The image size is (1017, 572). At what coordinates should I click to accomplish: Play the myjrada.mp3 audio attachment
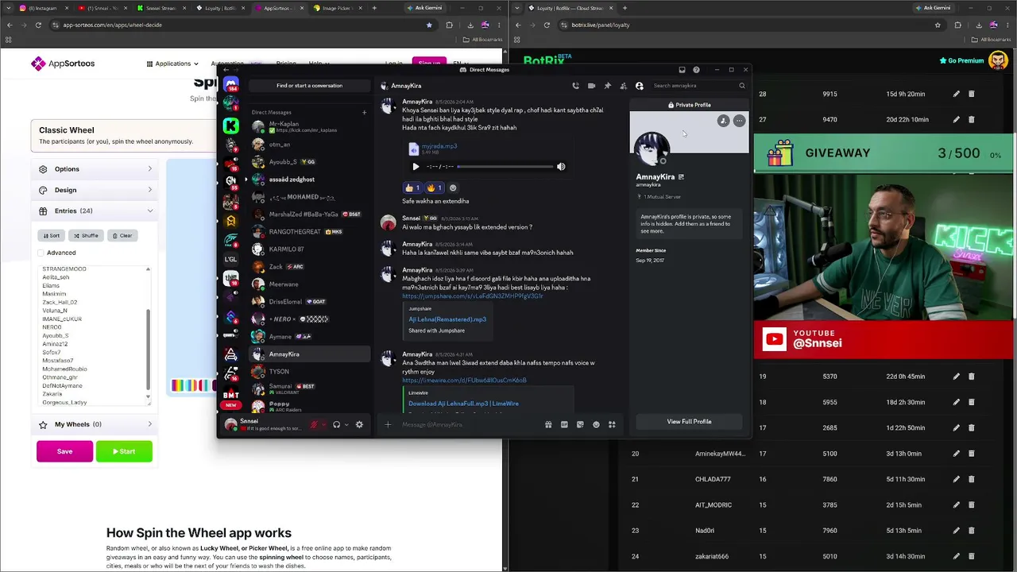416,167
